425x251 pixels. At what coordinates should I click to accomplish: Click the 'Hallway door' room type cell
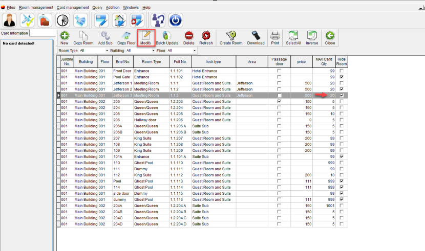(x=151, y=120)
